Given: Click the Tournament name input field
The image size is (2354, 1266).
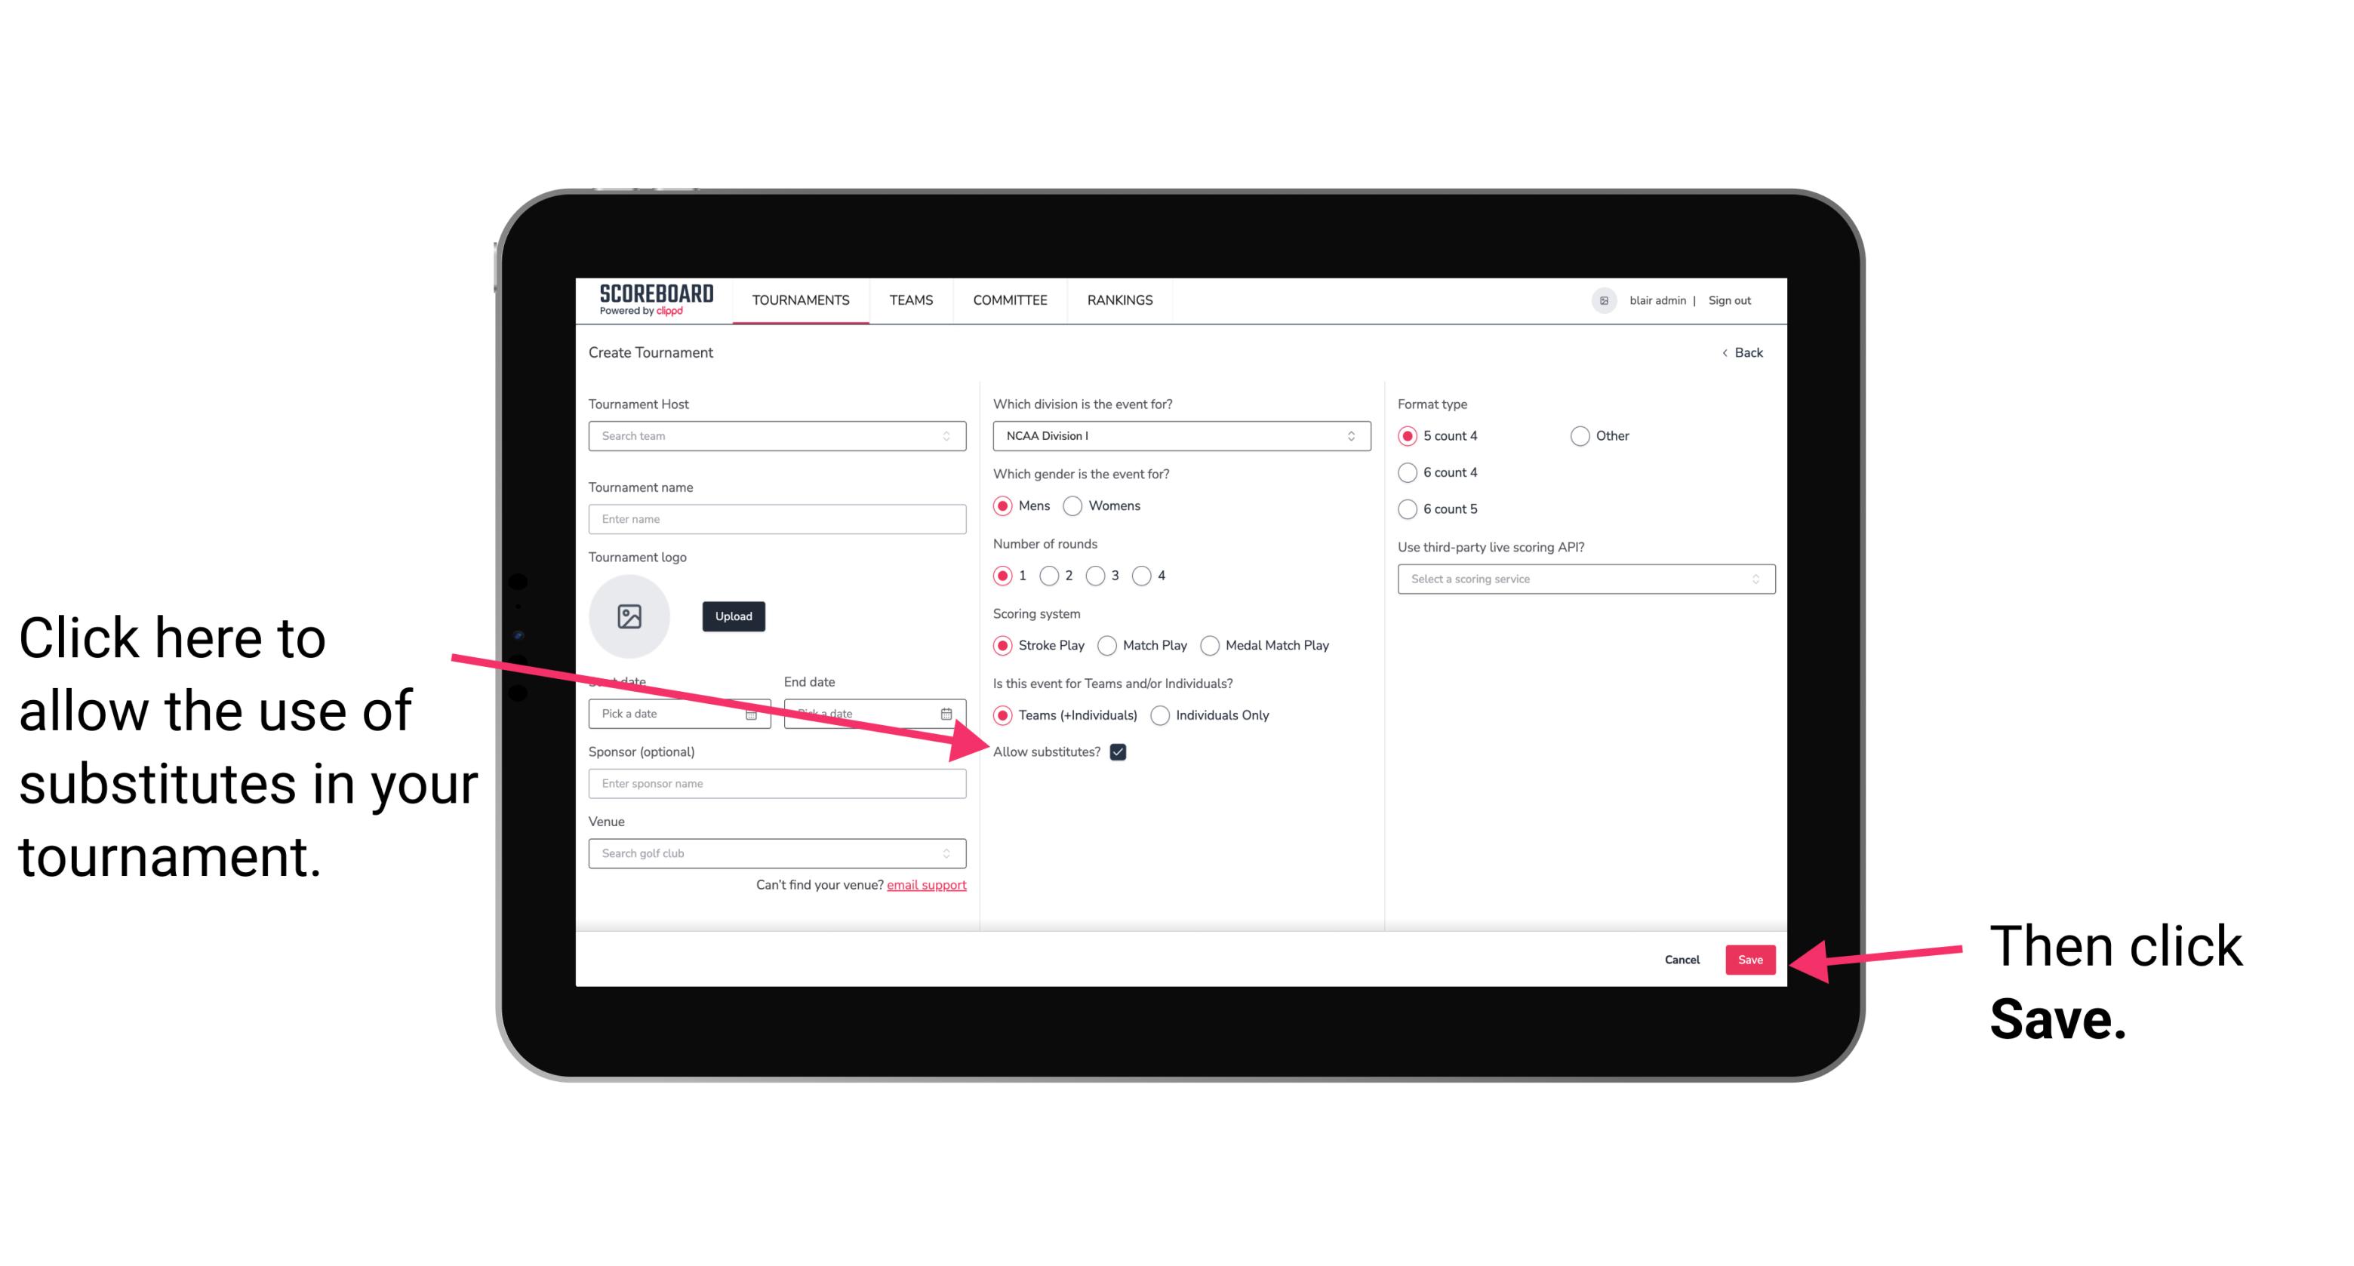Looking at the screenshot, I should tap(777, 519).
